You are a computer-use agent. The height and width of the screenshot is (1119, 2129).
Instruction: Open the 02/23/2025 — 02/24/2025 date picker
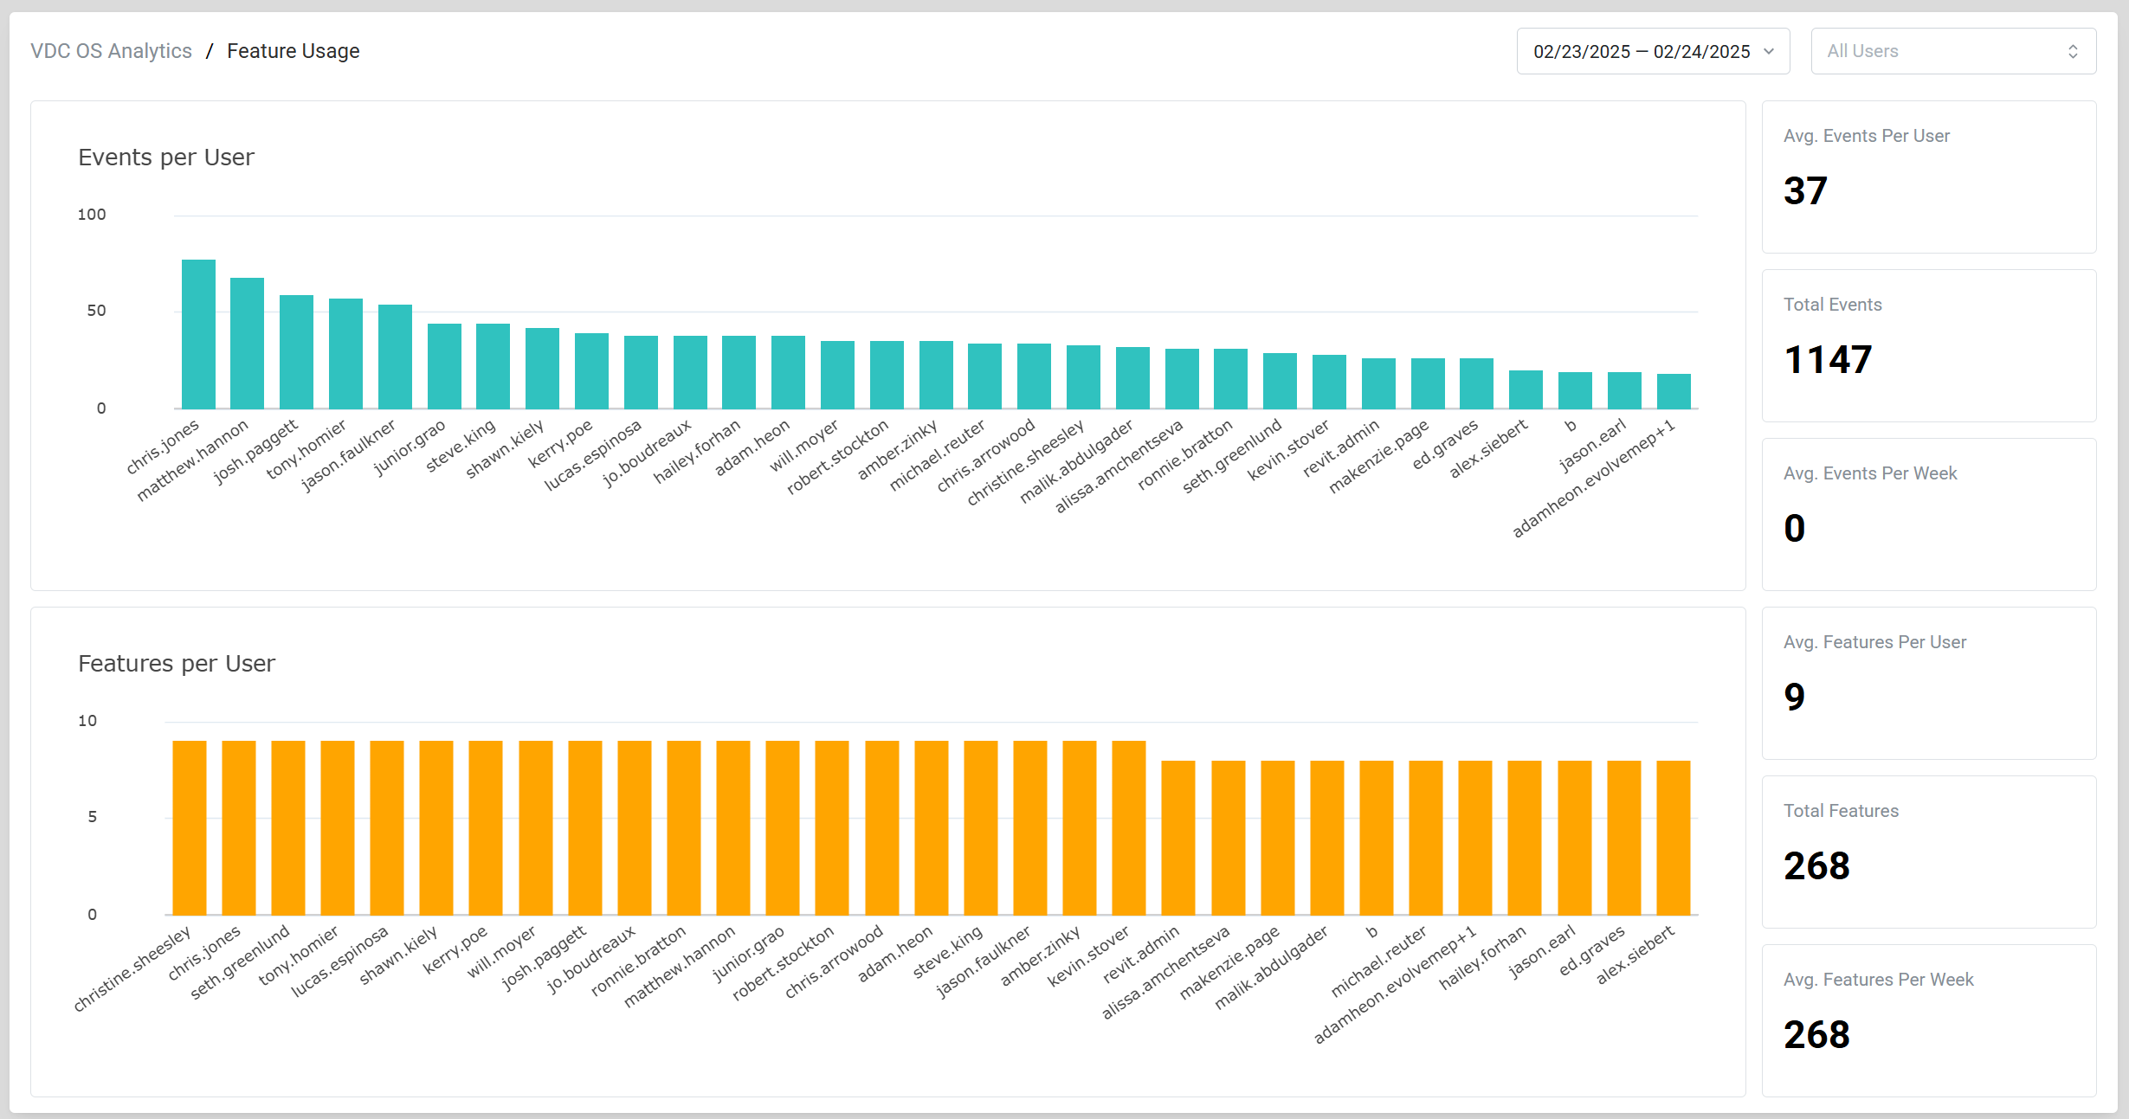click(1641, 52)
